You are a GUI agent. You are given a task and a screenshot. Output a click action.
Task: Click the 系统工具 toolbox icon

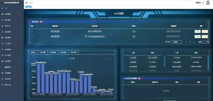tap(2, 85)
